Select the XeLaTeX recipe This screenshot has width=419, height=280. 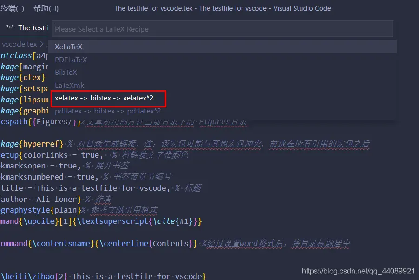223,47
